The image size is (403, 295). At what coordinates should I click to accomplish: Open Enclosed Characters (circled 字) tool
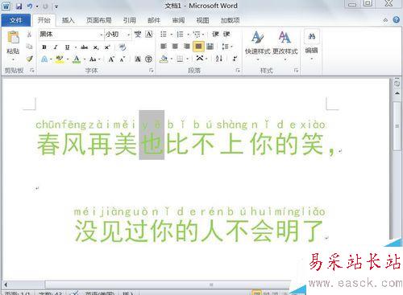pyautogui.click(x=148, y=59)
